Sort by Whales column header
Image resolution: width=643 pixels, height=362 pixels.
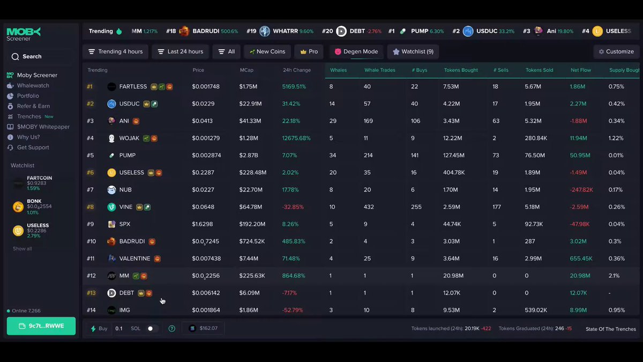coord(338,70)
